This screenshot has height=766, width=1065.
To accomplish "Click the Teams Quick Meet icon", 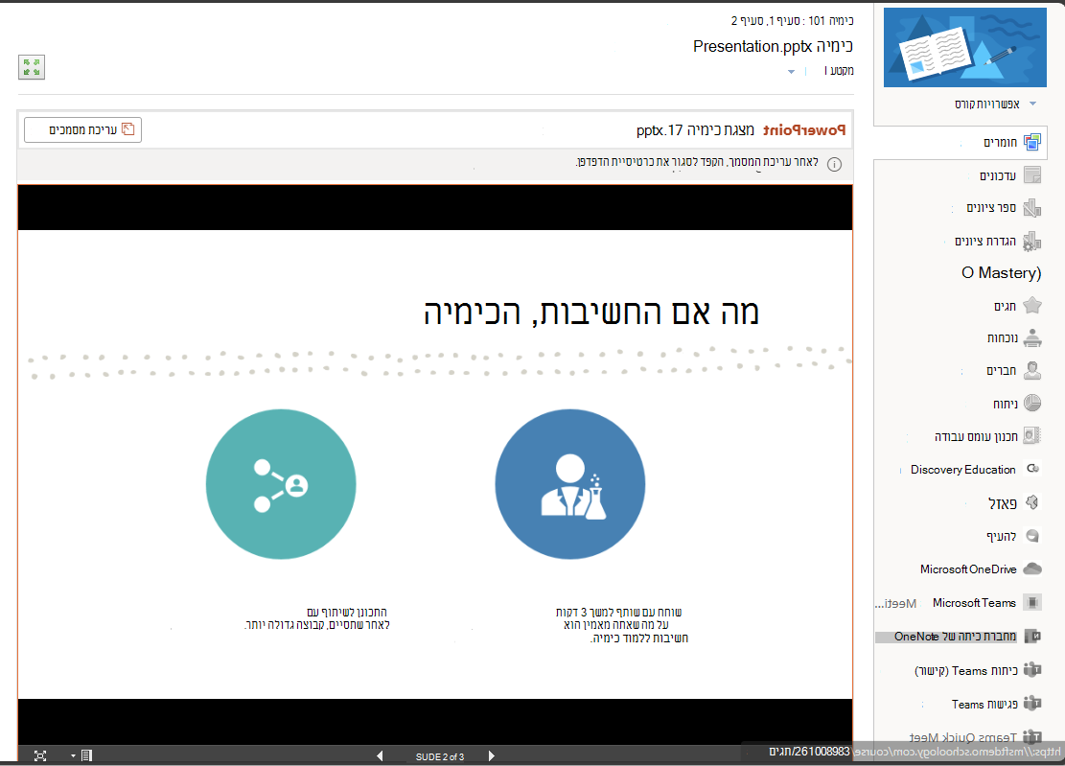I will point(1031,737).
